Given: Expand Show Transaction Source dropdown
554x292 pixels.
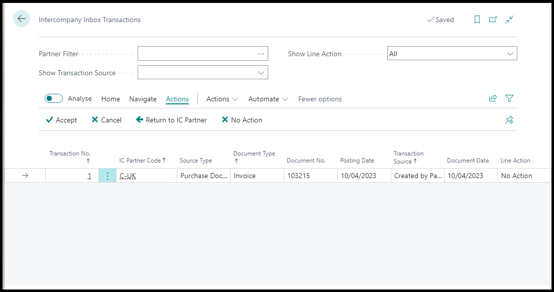Looking at the screenshot, I should 261,73.
